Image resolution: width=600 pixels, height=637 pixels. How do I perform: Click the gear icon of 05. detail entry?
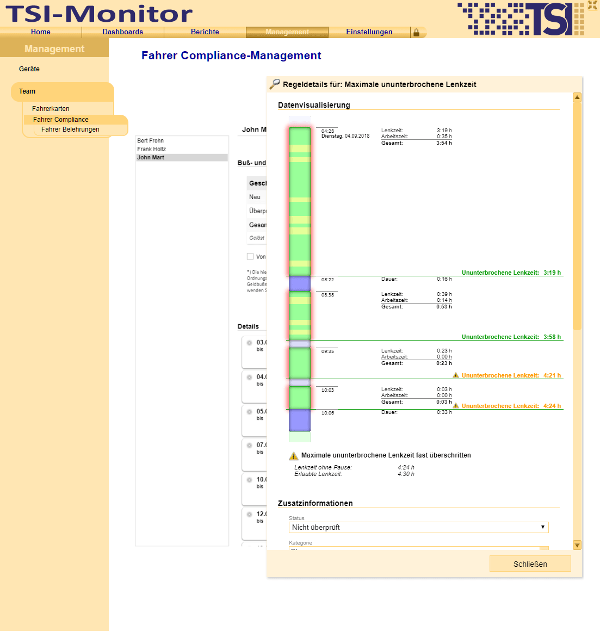tap(250, 412)
